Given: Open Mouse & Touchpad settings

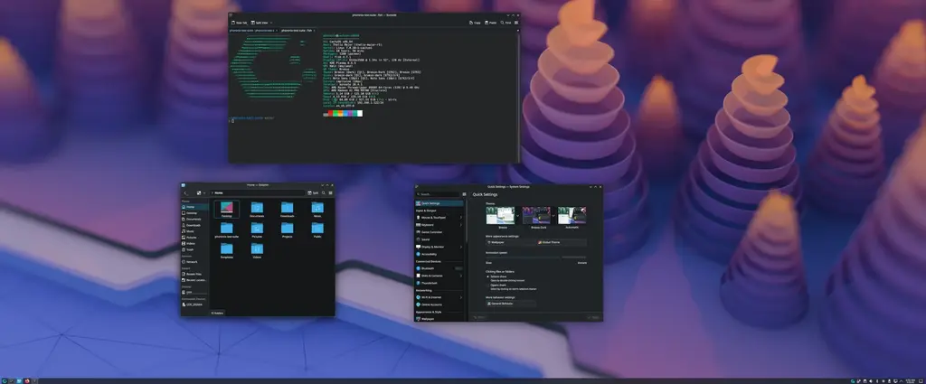Looking at the screenshot, I should point(439,218).
